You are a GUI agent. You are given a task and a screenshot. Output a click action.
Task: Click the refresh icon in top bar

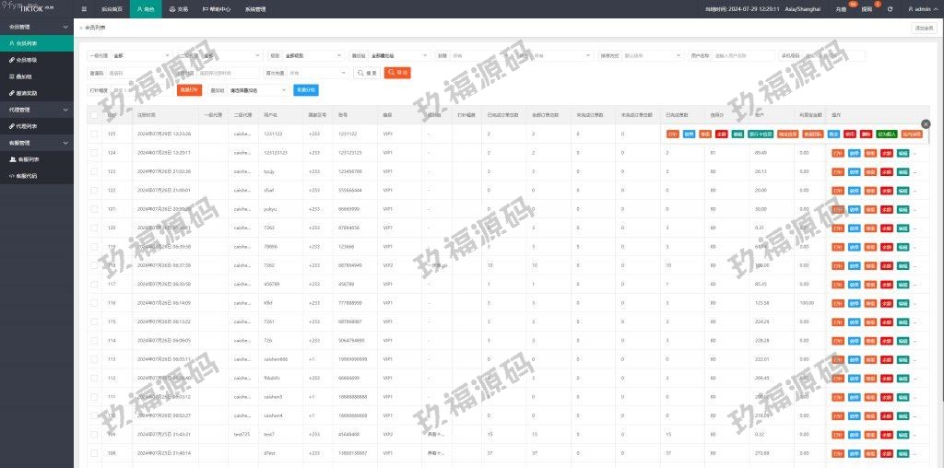pyautogui.click(x=888, y=8)
